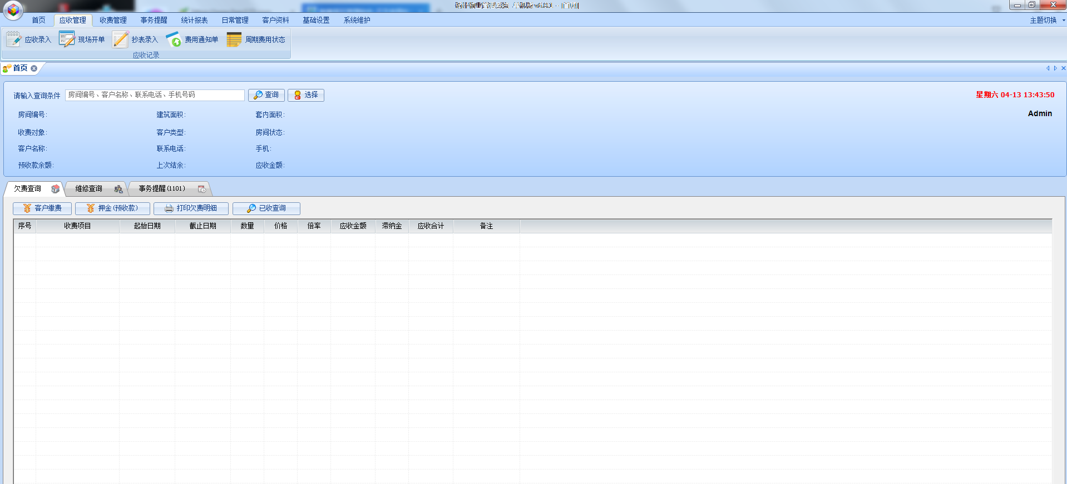Image resolution: width=1067 pixels, height=484 pixels.
Task: Click the 查询 search button
Action: tap(266, 95)
